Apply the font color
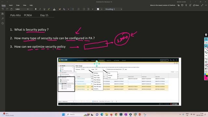Image resolution: width=208 pixels, height=117 pixels. click(x=54, y=9)
